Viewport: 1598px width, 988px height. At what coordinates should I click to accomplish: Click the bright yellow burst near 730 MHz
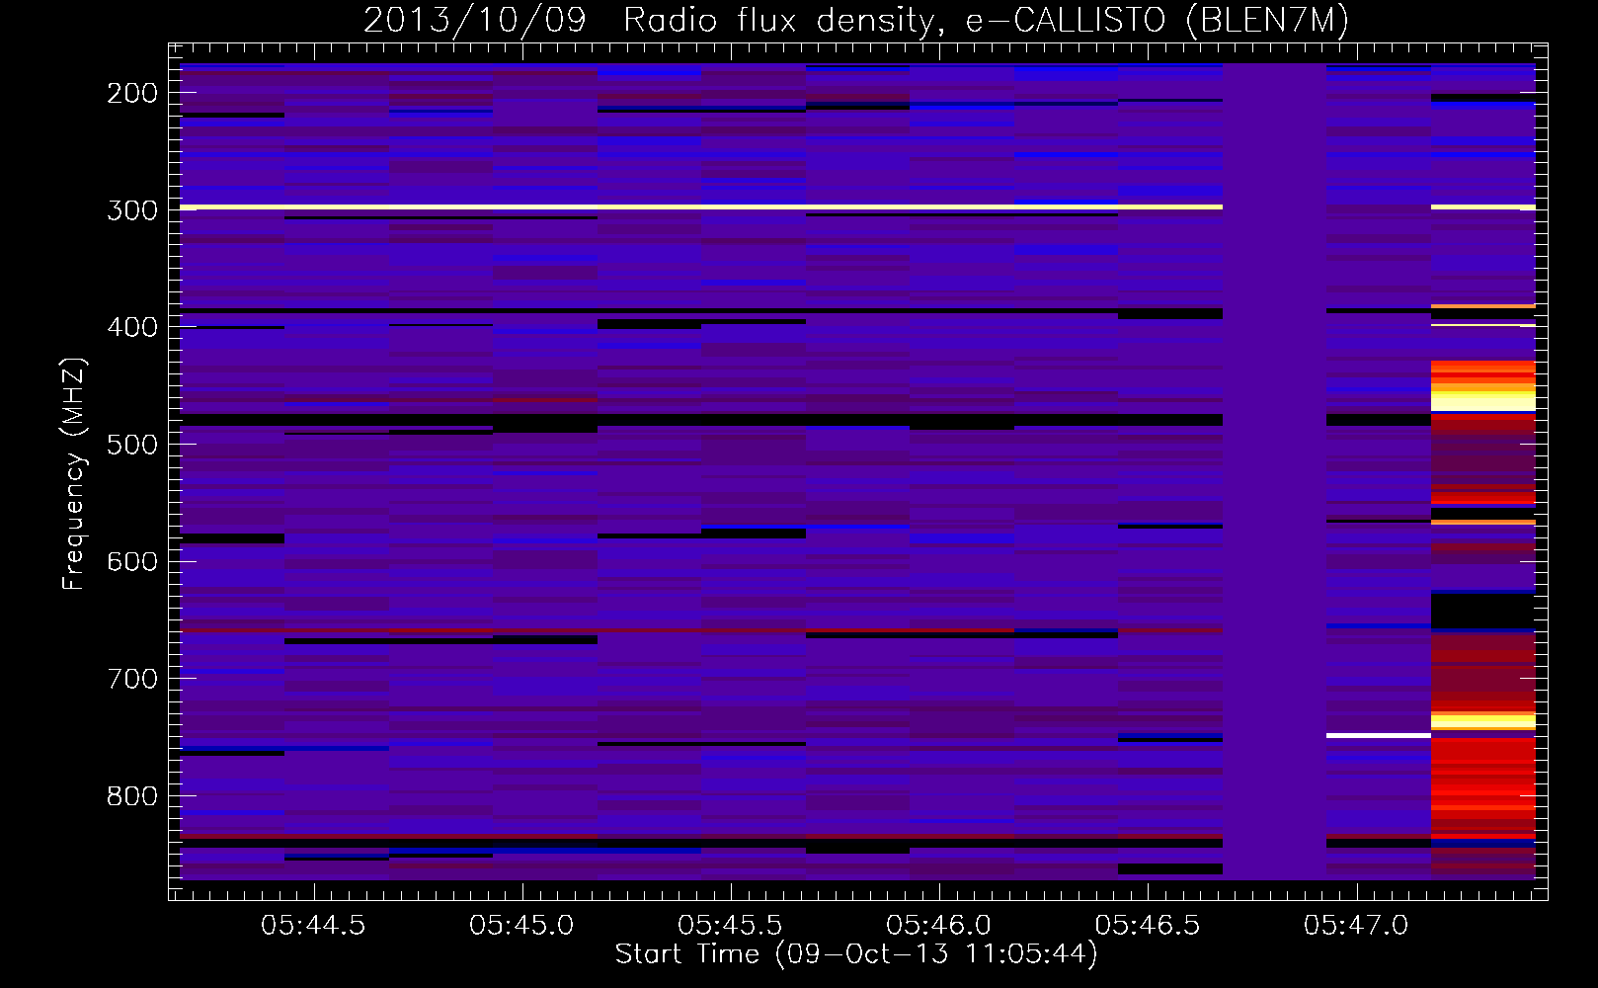1483,721
